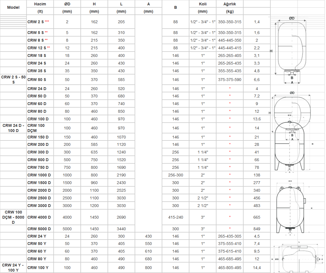Select model name "CRW 1500 D"
The width and height of the screenshot is (326, 273).
click(39, 183)
